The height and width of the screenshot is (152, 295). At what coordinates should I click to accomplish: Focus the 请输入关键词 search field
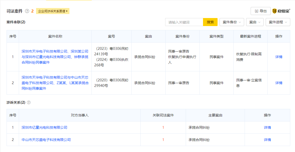pos(184,22)
